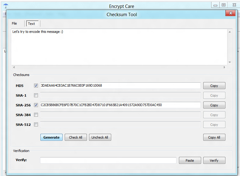Click the Generate button
The image size is (240, 176).
(x=51, y=137)
